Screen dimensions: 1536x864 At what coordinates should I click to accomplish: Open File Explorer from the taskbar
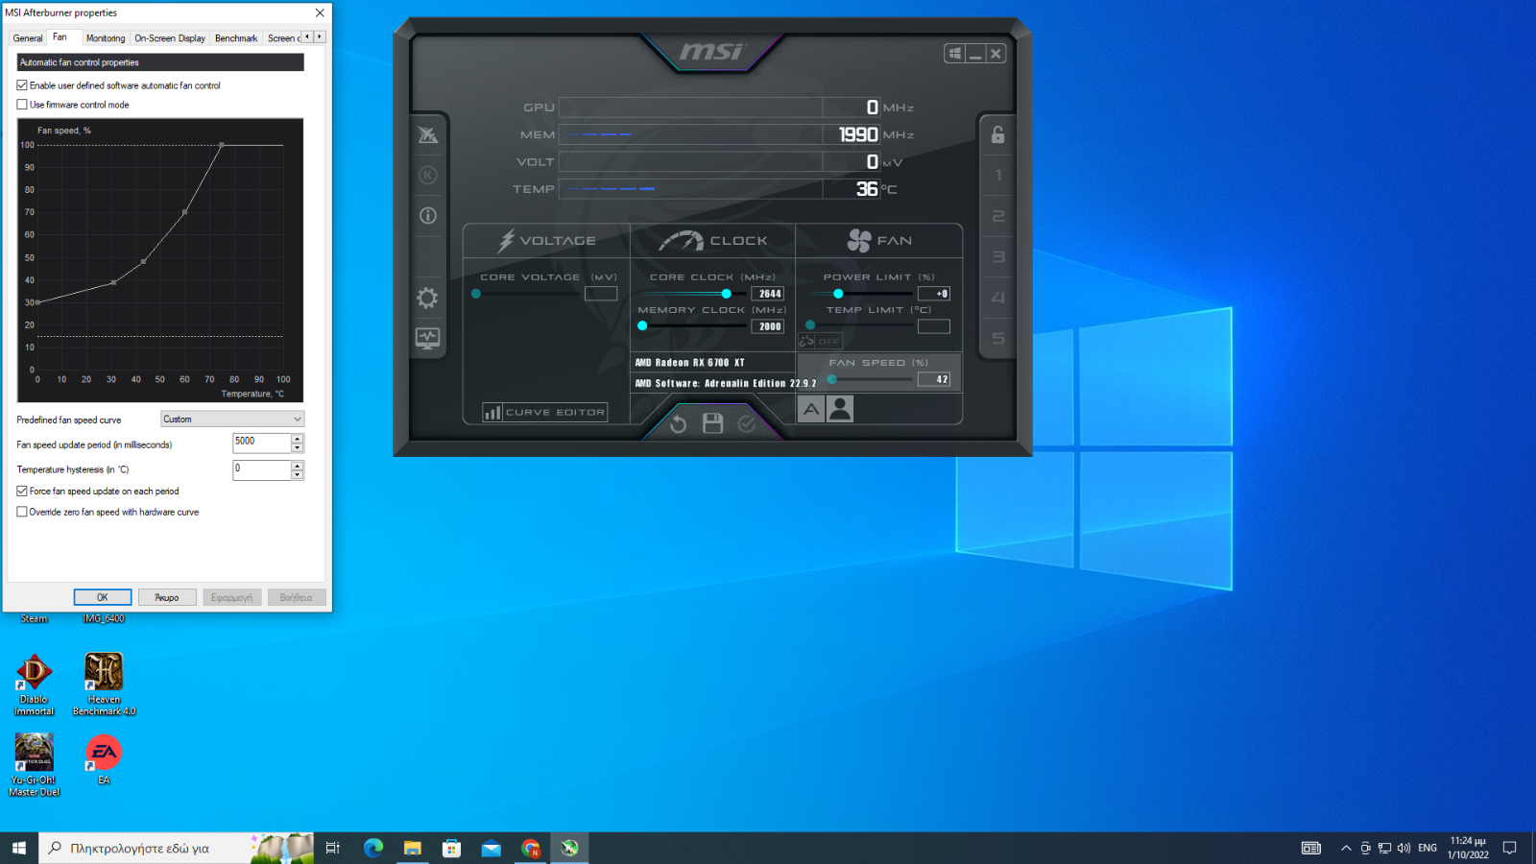coord(413,848)
